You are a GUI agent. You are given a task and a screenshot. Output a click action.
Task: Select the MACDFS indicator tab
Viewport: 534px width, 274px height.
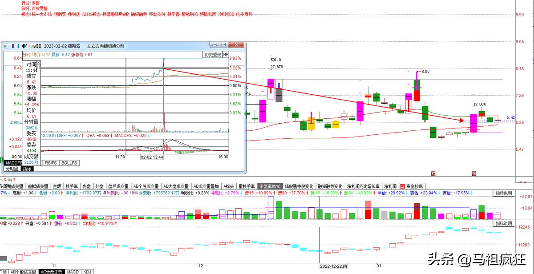coord(13,163)
